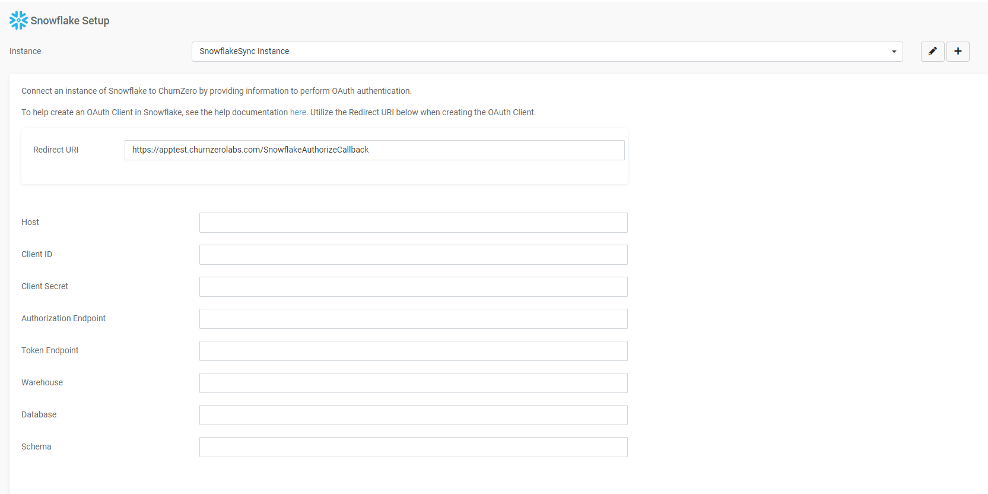Click the 'Client Secret' label
This screenshot has width=988, height=494.
[x=45, y=286]
